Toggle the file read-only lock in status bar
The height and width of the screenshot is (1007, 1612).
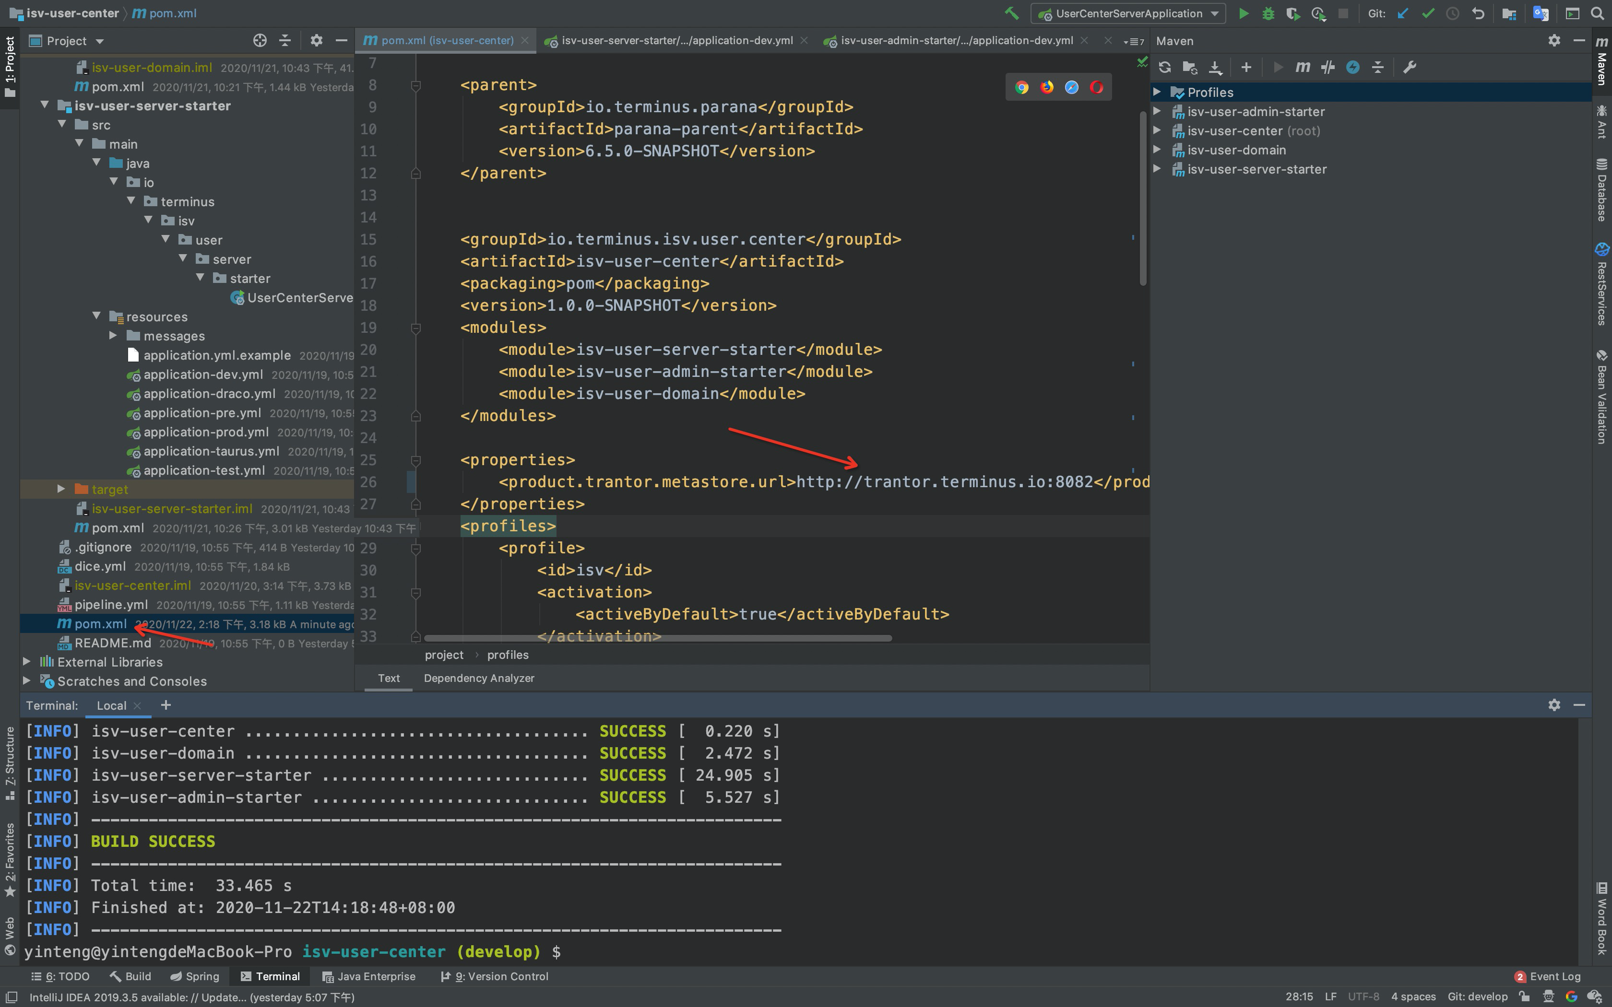click(x=1524, y=996)
